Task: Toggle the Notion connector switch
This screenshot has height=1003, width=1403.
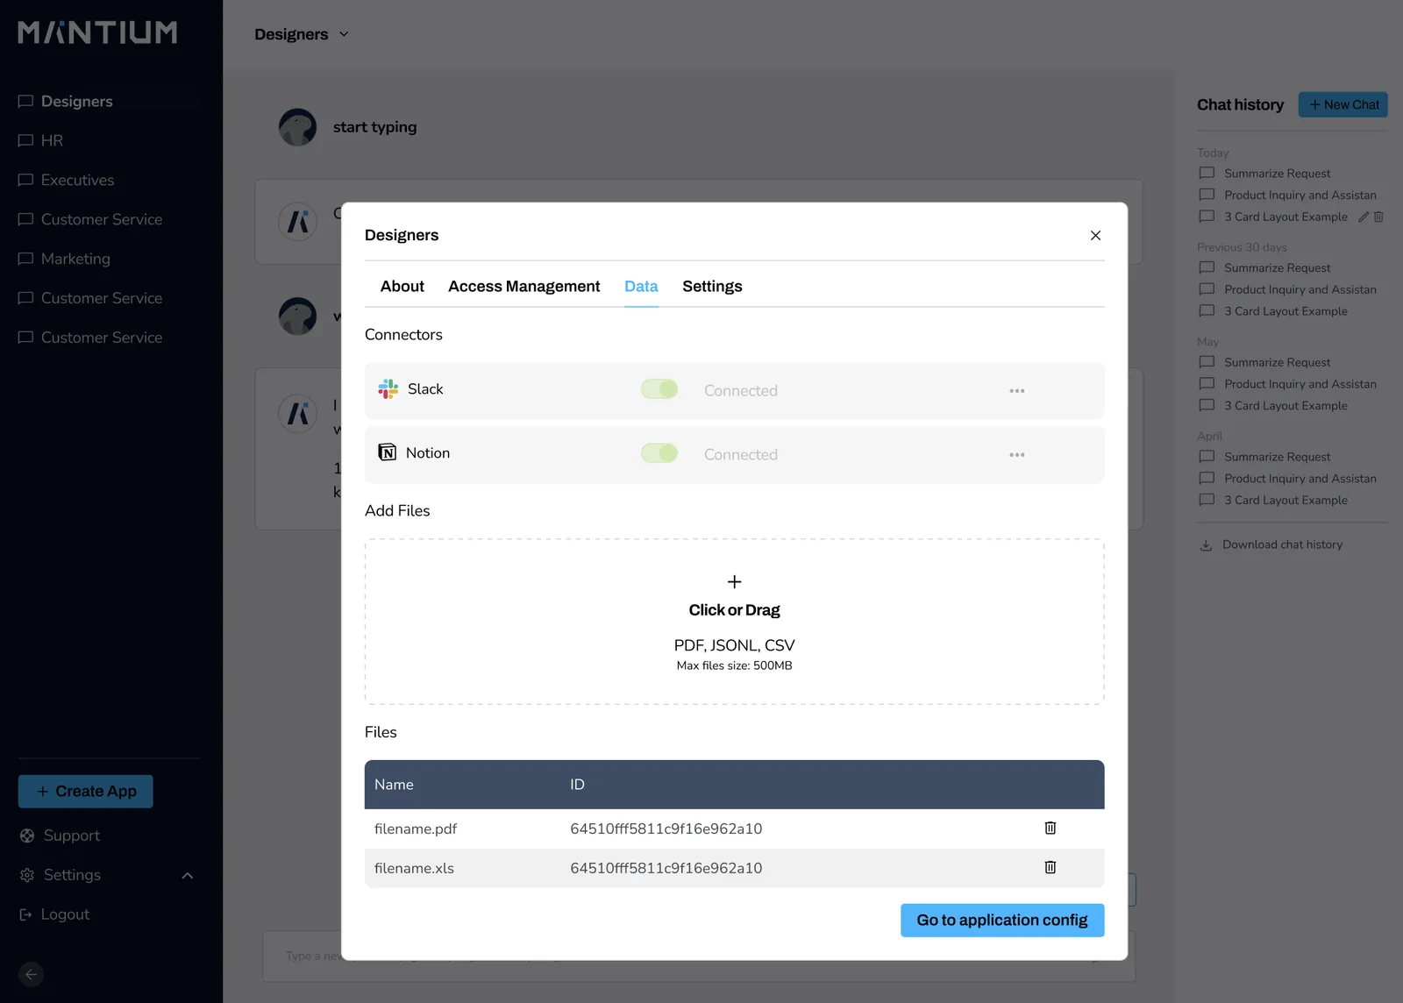Action: [659, 453]
